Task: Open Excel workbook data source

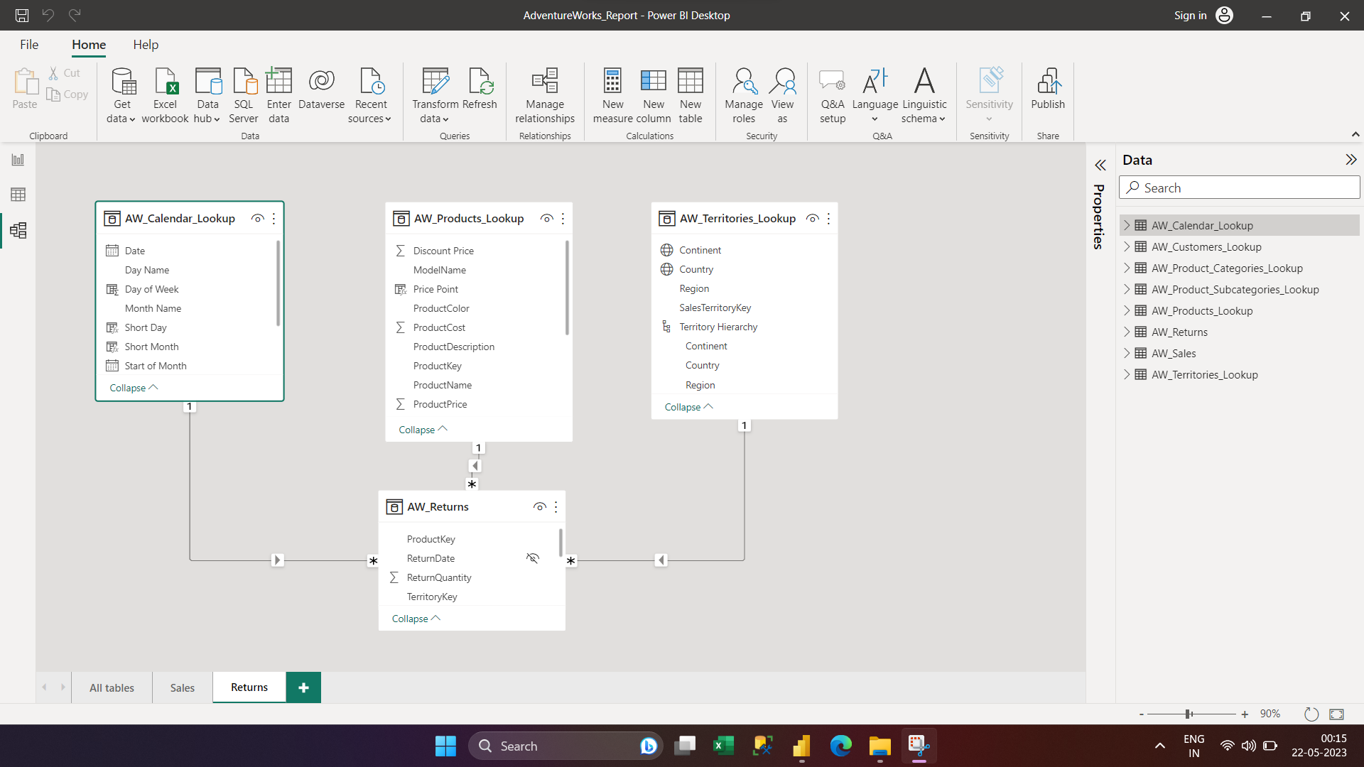Action: [165, 95]
